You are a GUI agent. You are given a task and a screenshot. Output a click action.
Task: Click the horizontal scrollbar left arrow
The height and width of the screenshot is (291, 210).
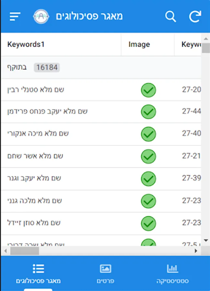5,251
